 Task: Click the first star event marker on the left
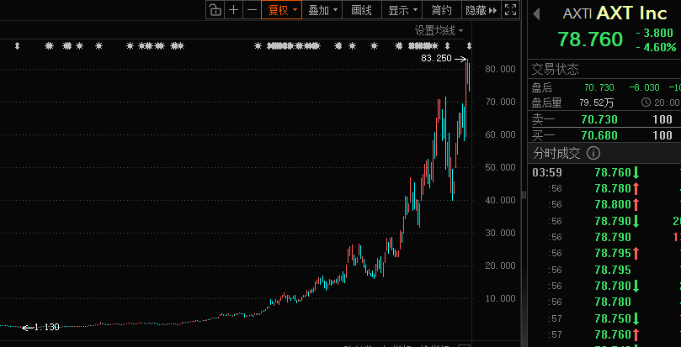point(49,46)
